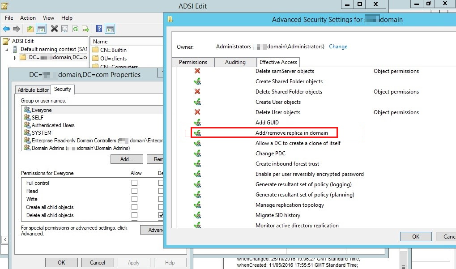Image resolution: width=456 pixels, height=269 pixels.
Task: Toggle the Show/Hide Console Tree toolbar icon
Action: coord(41,29)
